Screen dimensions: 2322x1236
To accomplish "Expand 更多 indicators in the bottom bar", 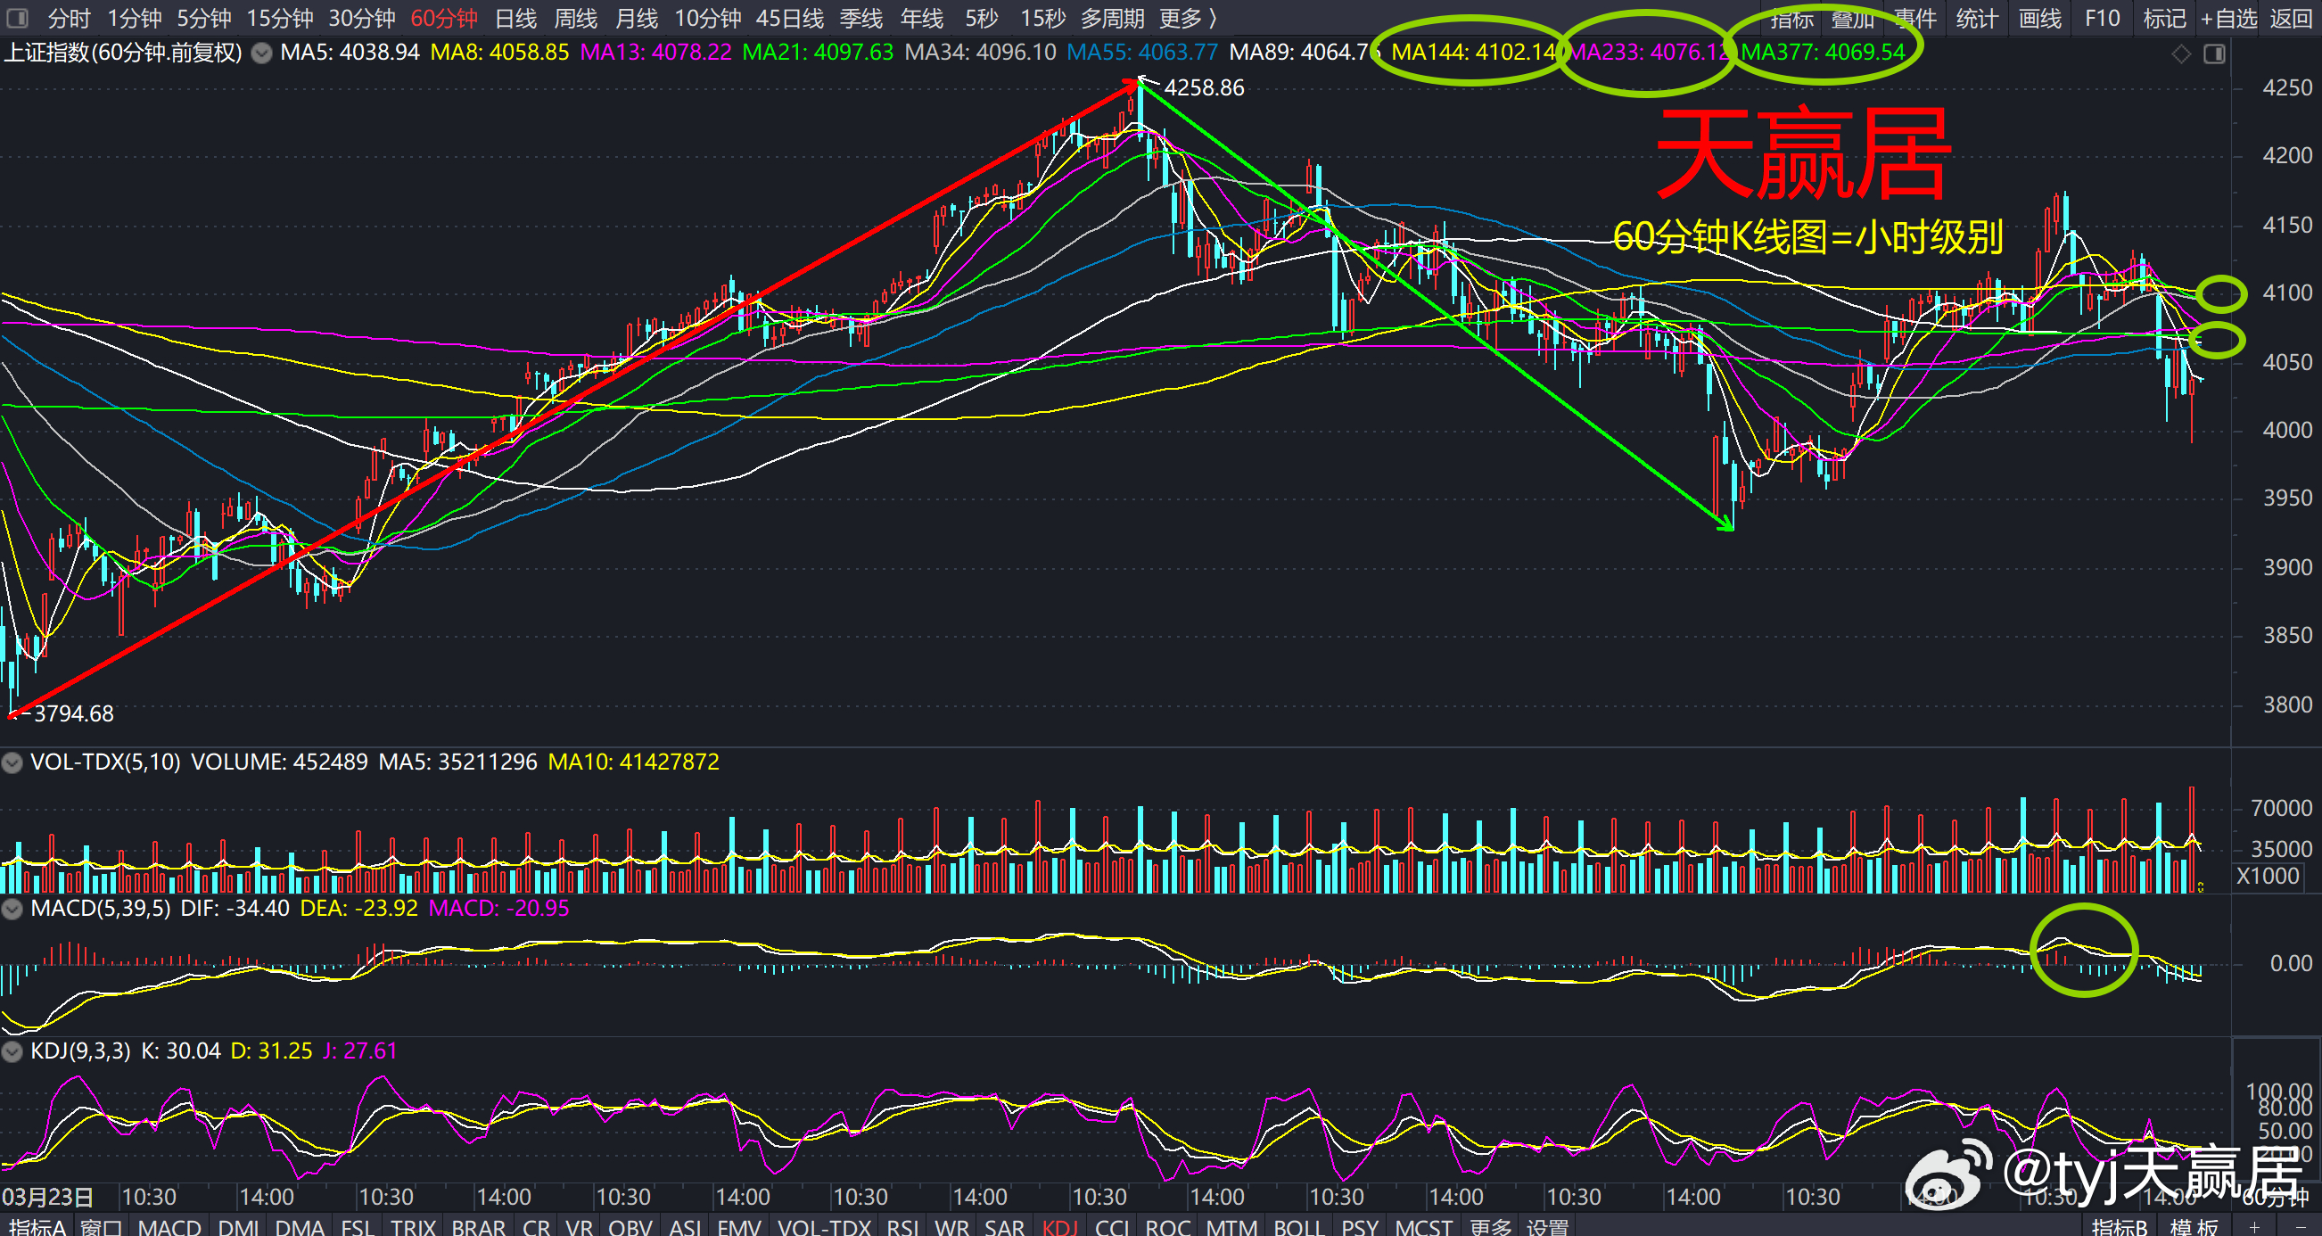I will tap(1491, 1226).
